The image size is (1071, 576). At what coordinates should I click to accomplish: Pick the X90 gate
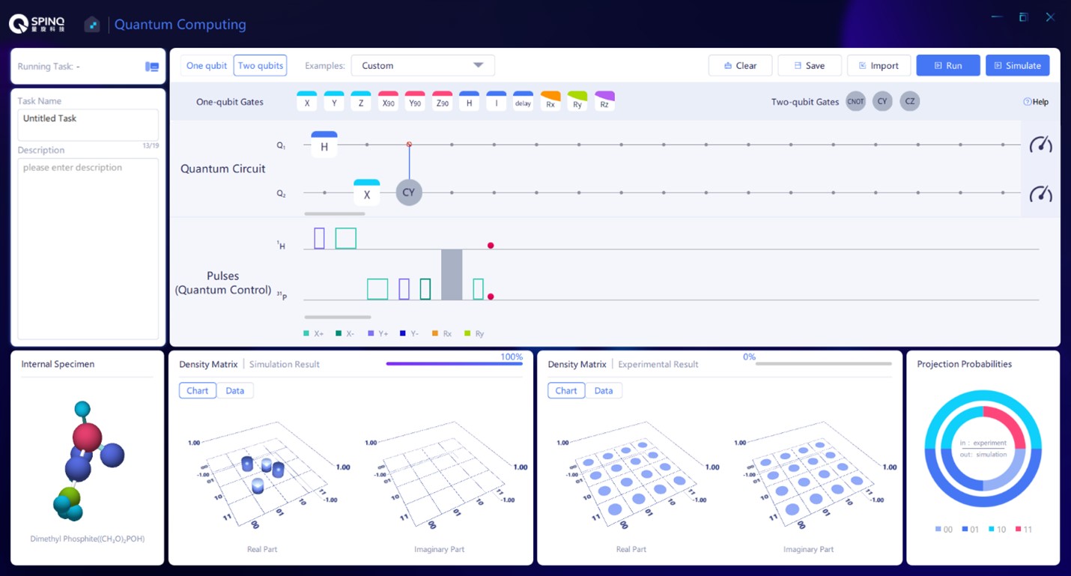388,101
